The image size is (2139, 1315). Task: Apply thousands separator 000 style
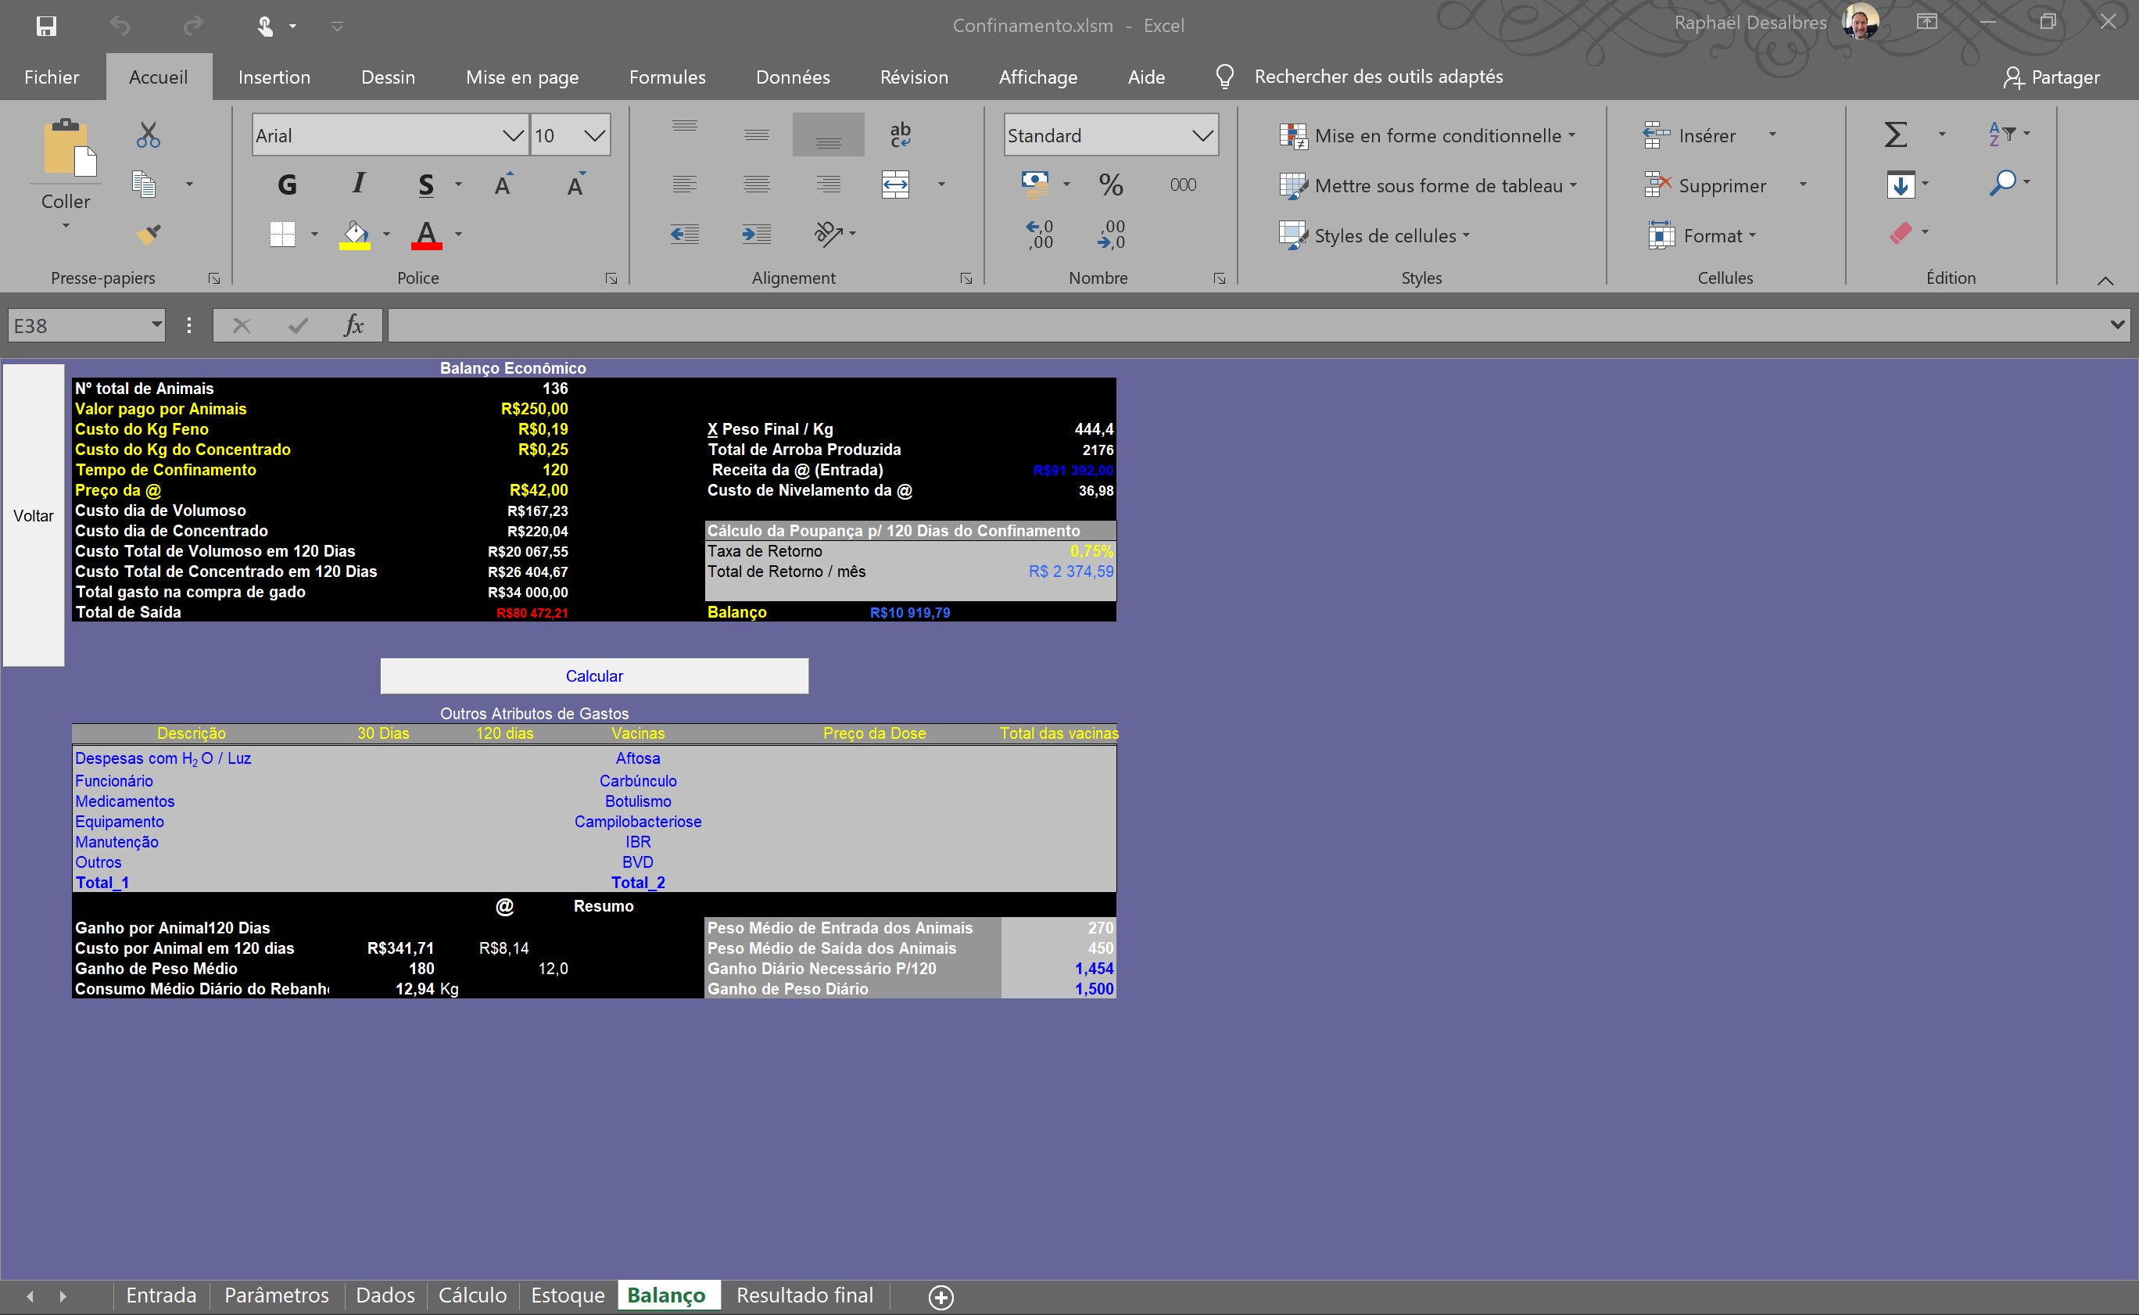point(1183,185)
